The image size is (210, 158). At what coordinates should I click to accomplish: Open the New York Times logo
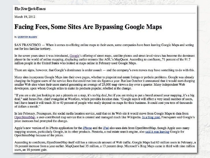(30, 9)
